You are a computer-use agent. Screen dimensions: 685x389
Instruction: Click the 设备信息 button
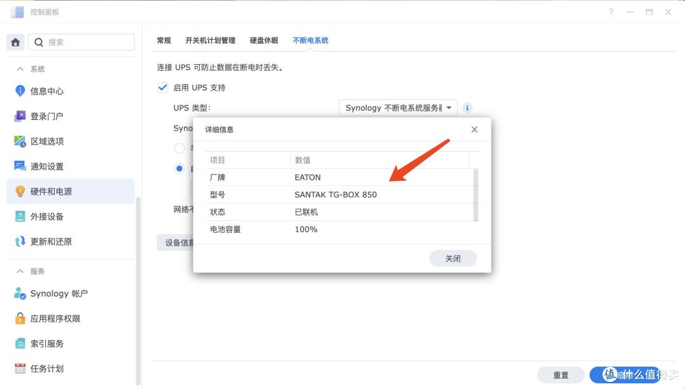(175, 242)
